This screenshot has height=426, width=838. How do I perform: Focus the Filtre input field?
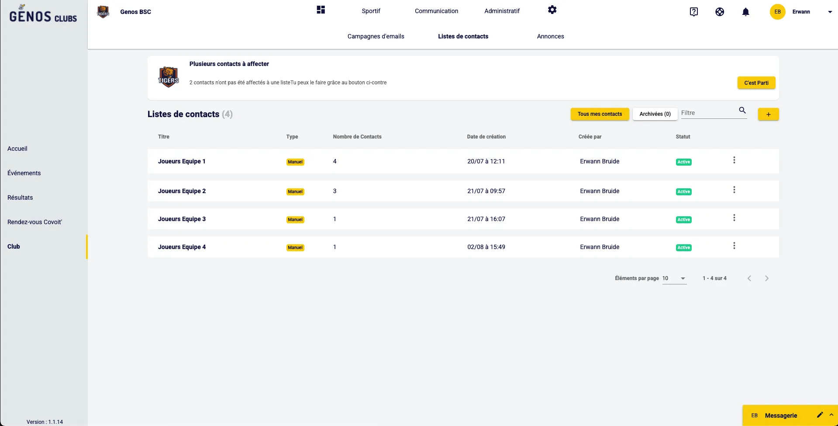coord(707,113)
